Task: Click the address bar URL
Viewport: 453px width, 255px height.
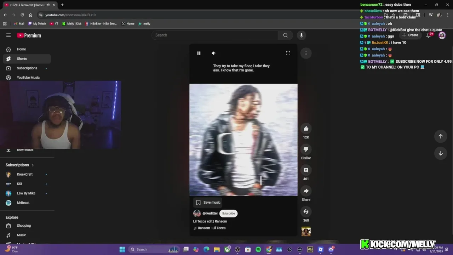Action: tap(70, 15)
